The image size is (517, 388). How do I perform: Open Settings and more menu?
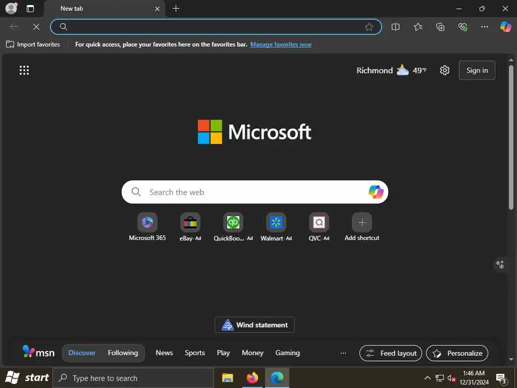[x=484, y=27]
